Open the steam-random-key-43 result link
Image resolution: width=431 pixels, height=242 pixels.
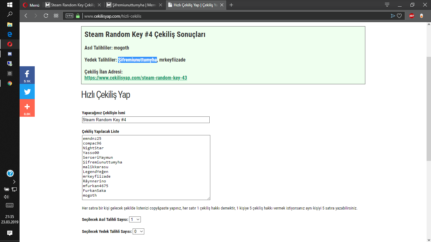[136, 78]
